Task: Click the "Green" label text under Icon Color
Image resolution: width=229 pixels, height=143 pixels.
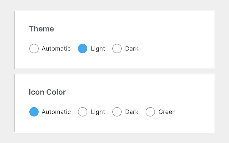Action: pyautogui.click(x=167, y=112)
